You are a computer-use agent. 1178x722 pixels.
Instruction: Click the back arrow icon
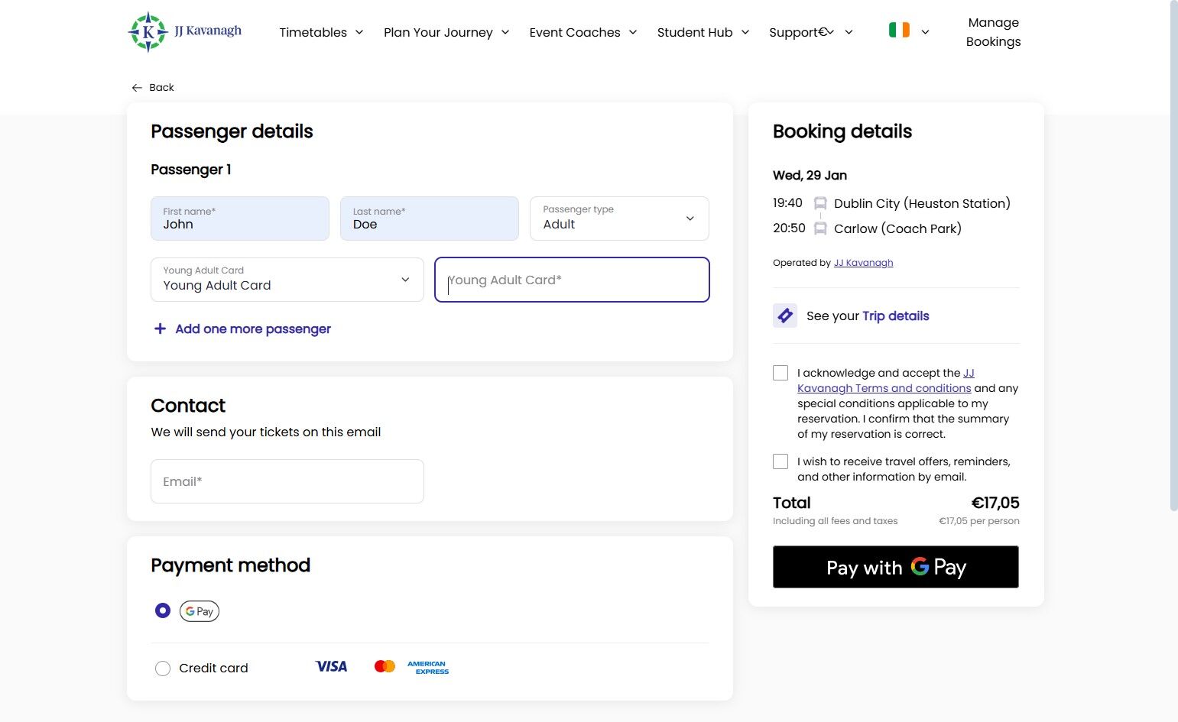point(137,88)
